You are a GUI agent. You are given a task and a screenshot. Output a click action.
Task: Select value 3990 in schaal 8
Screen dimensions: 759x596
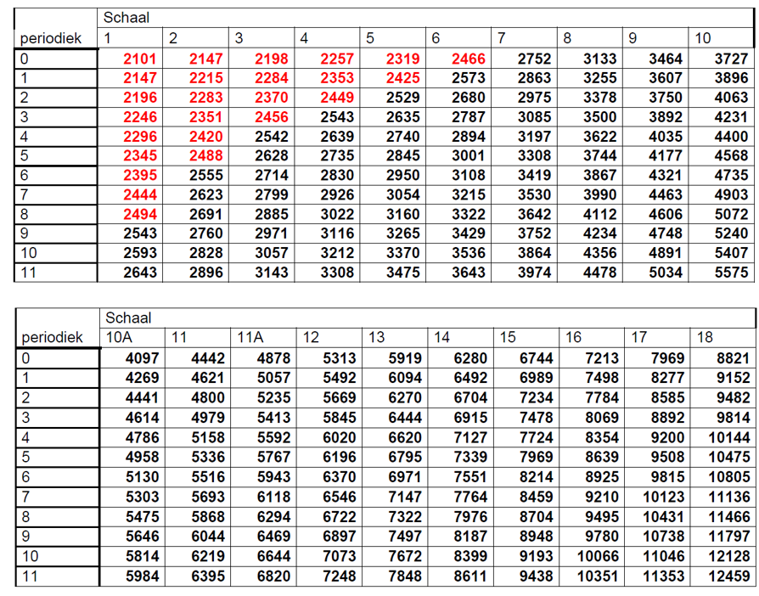(599, 194)
